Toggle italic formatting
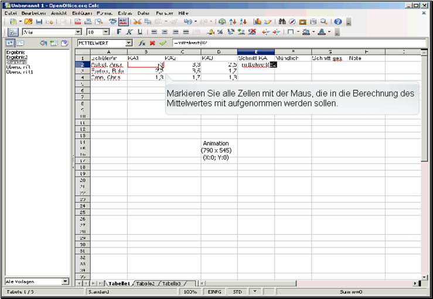 click(129, 32)
